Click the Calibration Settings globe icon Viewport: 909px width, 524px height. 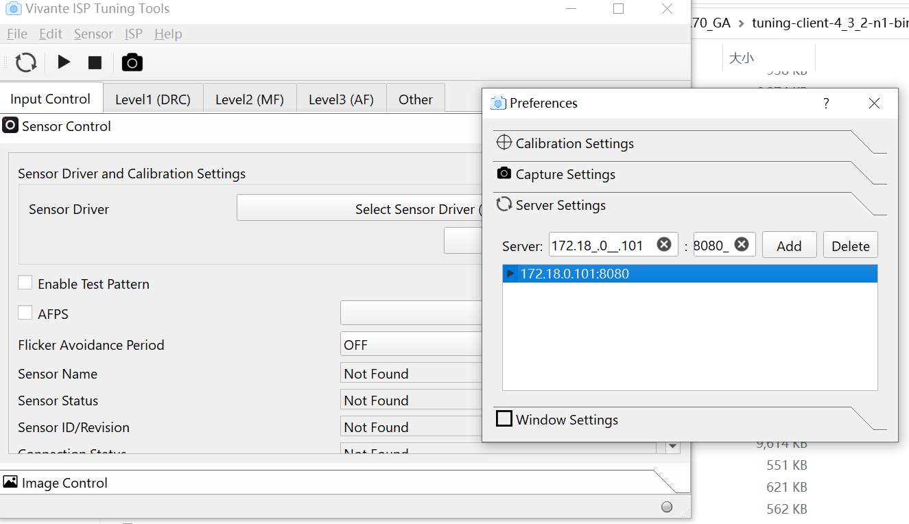pyautogui.click(x=504, y=143)
